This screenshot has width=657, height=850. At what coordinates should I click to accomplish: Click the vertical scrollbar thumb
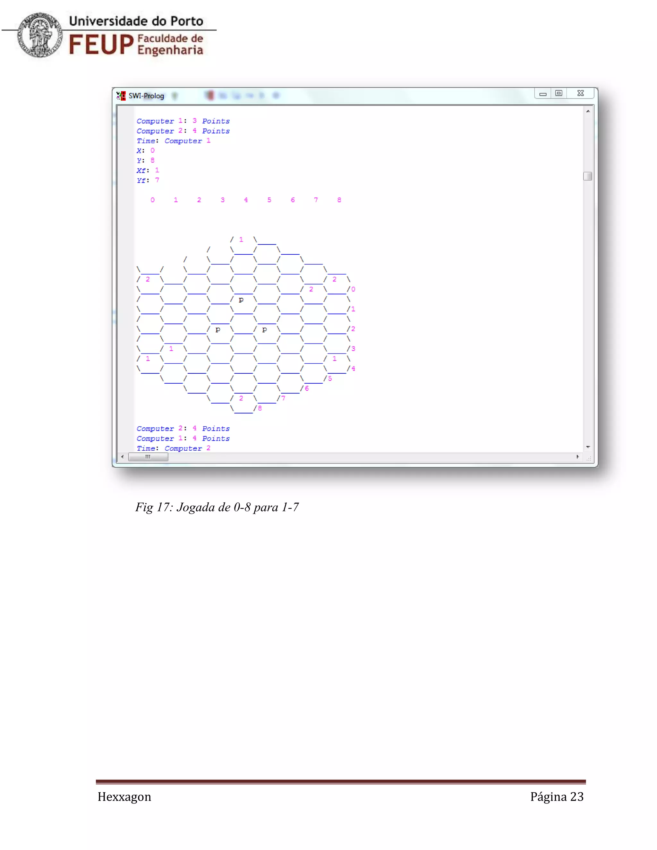pyautogui.click(x=588, y=176)
